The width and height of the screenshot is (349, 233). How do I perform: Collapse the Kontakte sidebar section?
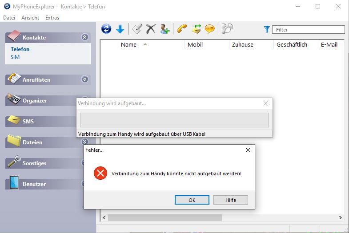point(85,38)
